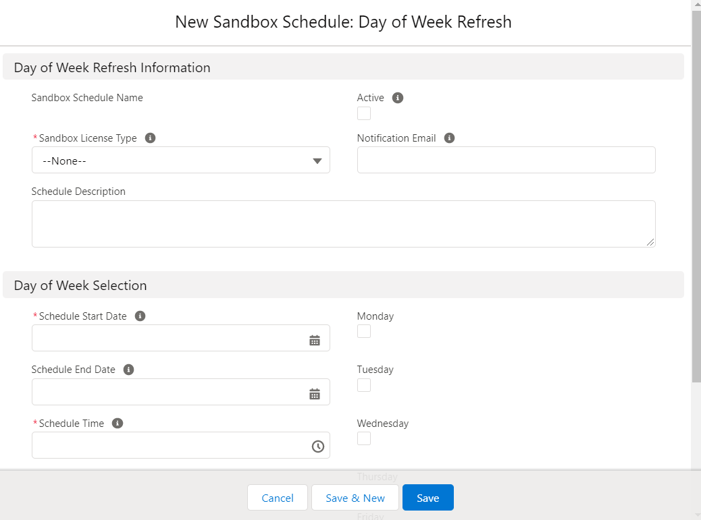701x520 pixels.
Task: Check the Monday checkbox
Action: [x=364, y=331]
